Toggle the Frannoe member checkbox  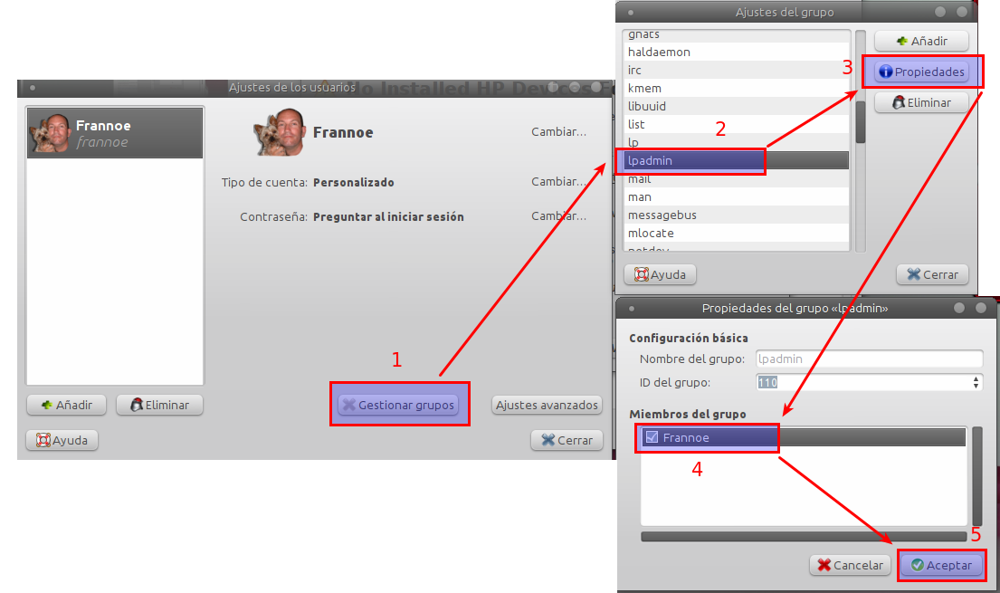pos(652,437)
